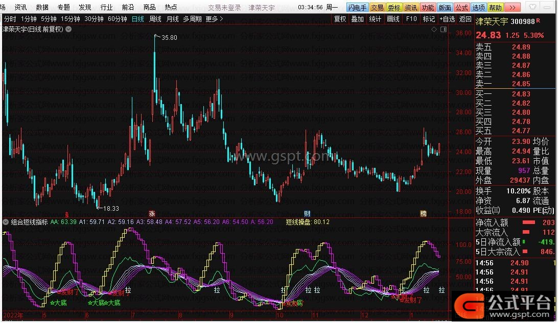
Task: Click the blue 财 marker under the chart
Action: pyautogui.click(x=307, y=214)
